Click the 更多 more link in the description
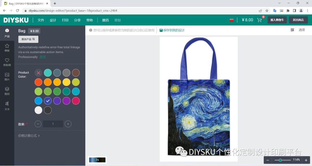Viewport: 312px width, 166px height. [x=43, y=57]
